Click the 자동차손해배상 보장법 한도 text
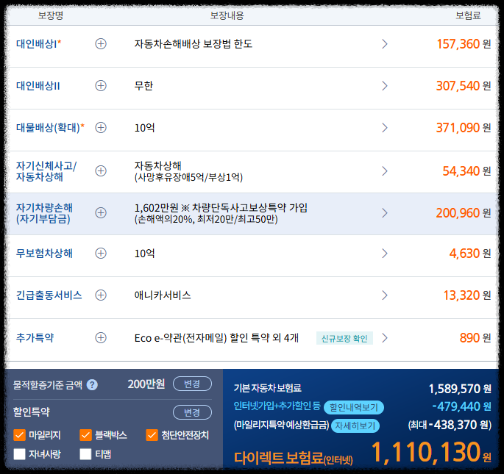The image size is (504, 474). pos(194,43)
